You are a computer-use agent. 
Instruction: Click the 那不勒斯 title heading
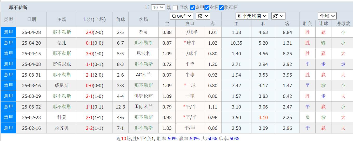point(18,8)
